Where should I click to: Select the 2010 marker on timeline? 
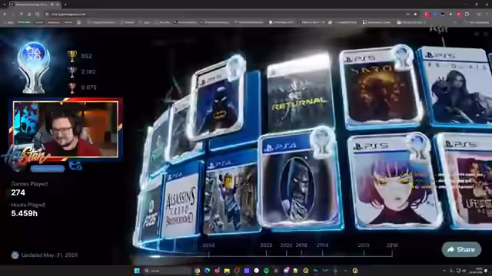point(391,245)
